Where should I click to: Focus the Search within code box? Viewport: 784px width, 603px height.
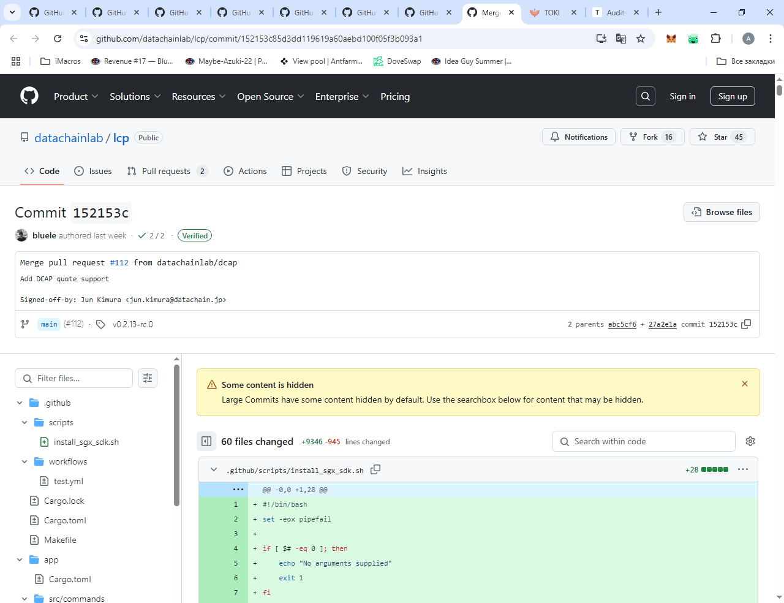(644, 441)
